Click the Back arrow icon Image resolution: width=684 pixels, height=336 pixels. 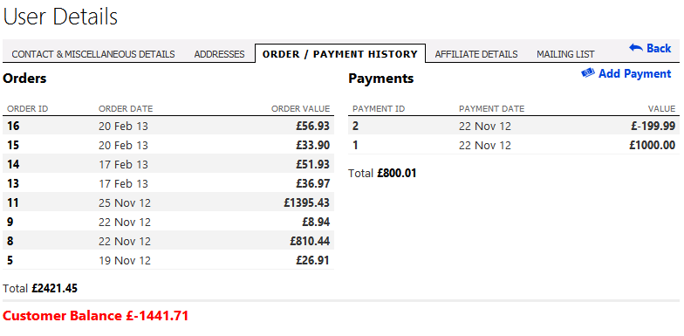[635, 48]
